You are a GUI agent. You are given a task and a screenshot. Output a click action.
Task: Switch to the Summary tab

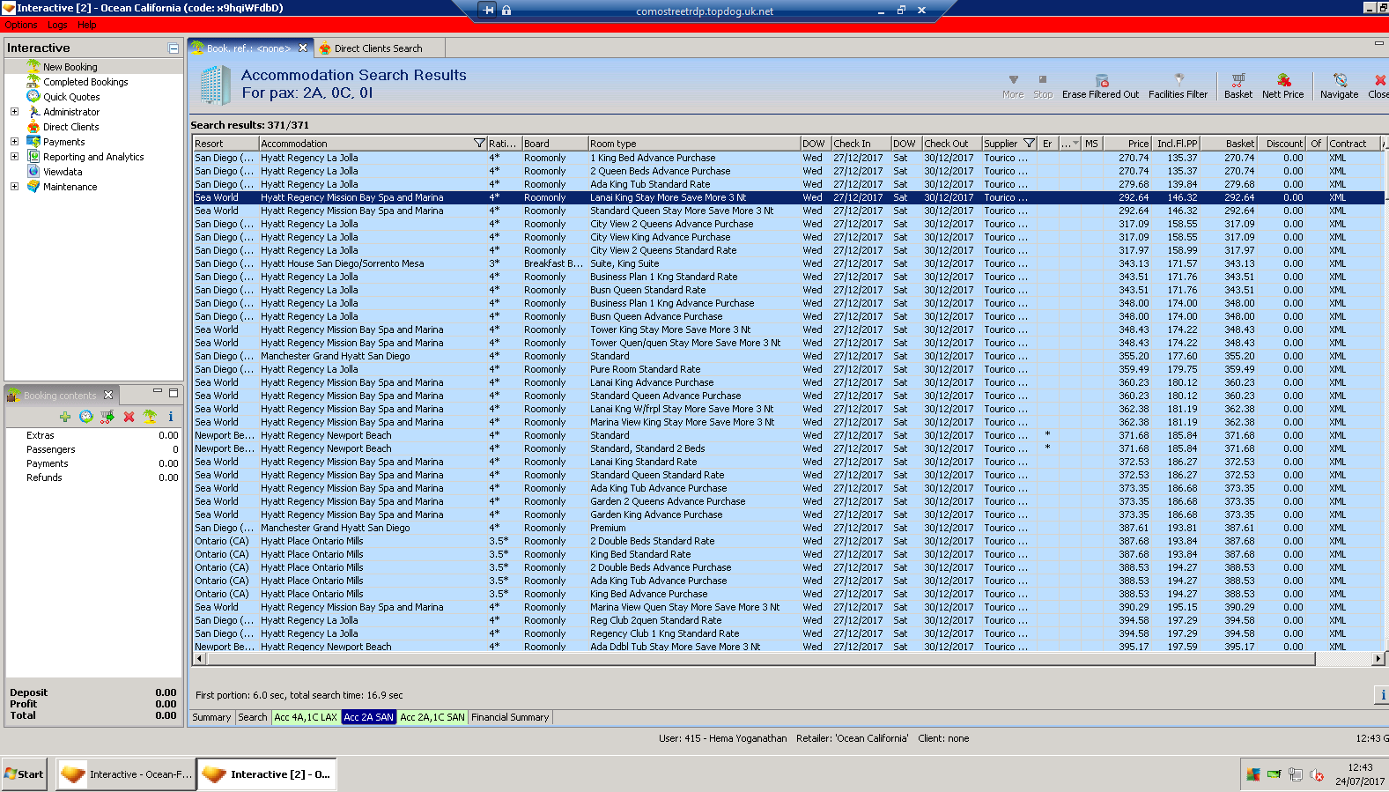click(x=211, y=717)
